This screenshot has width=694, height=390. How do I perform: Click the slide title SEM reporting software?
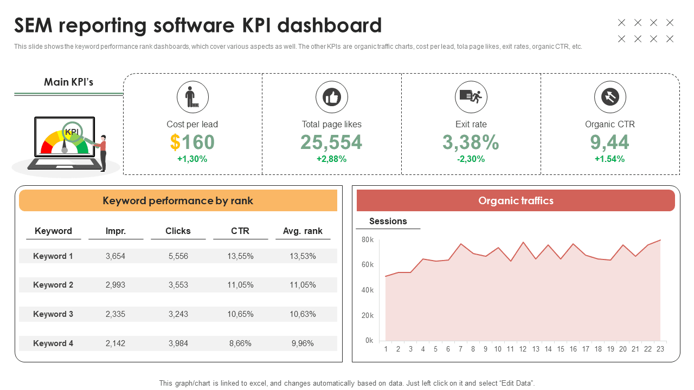click(198, 25)
